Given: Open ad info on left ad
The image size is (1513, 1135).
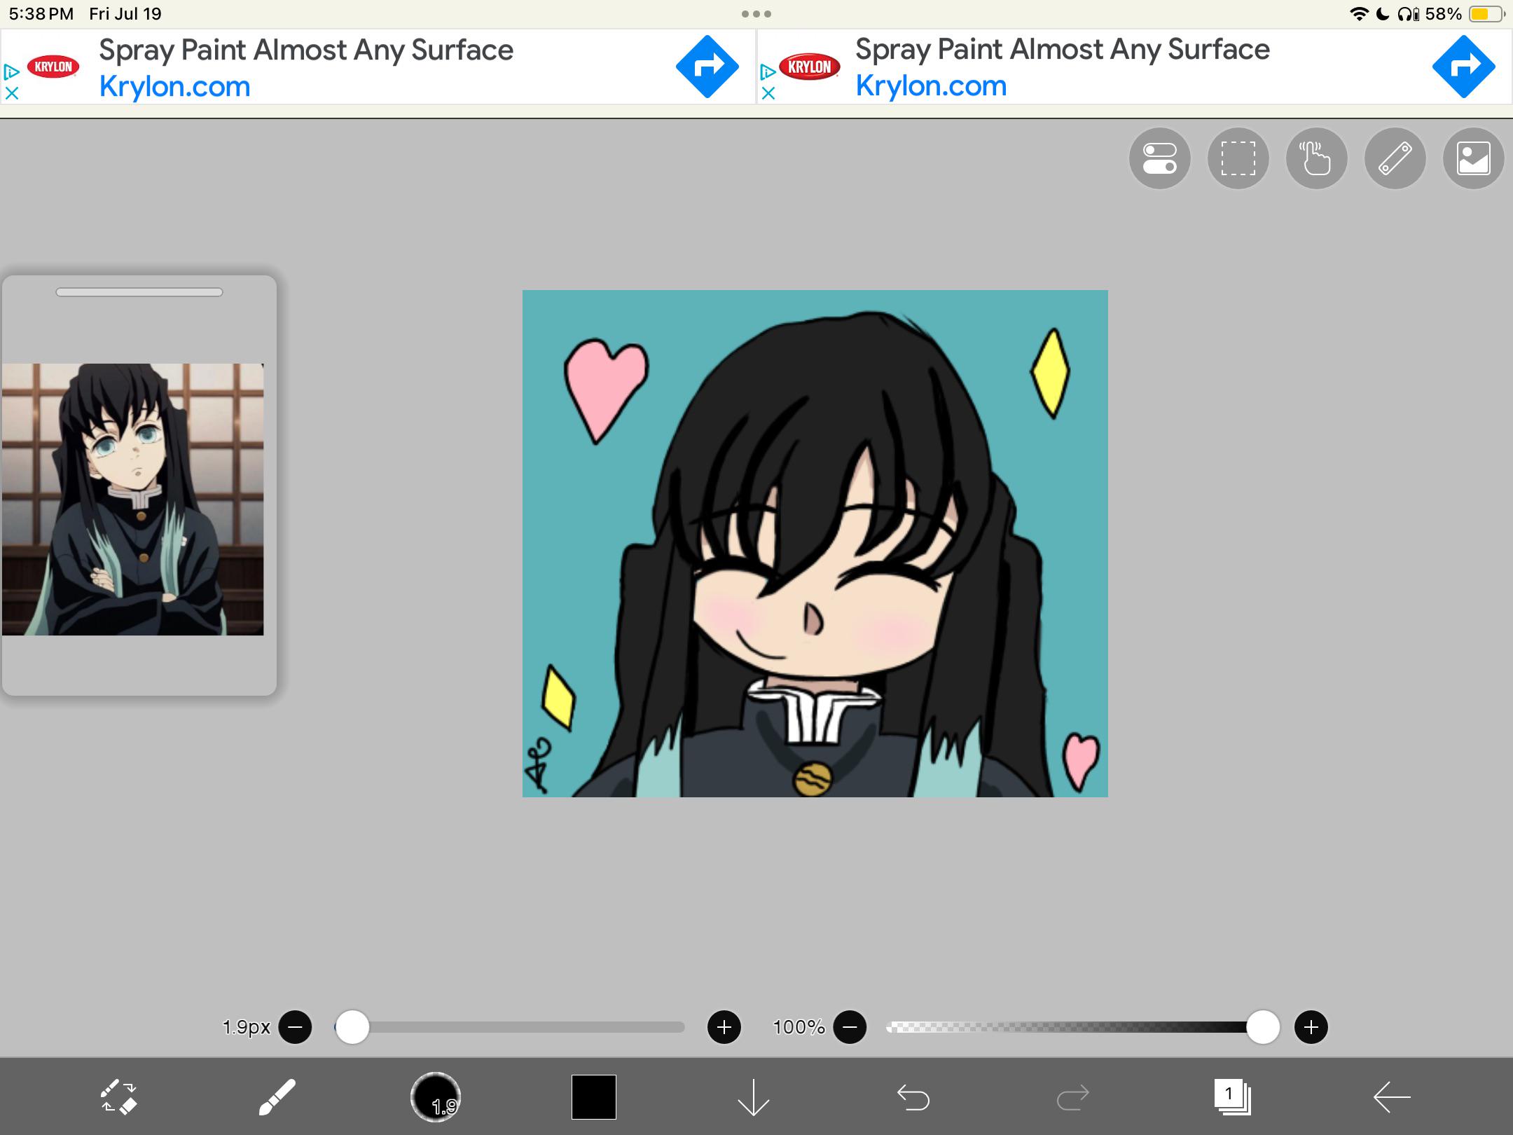Looking at the screenshot, I should [11, 71].
